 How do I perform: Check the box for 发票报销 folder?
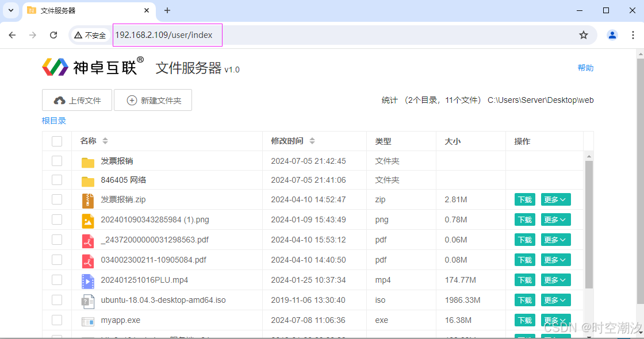tap(57, 161)
